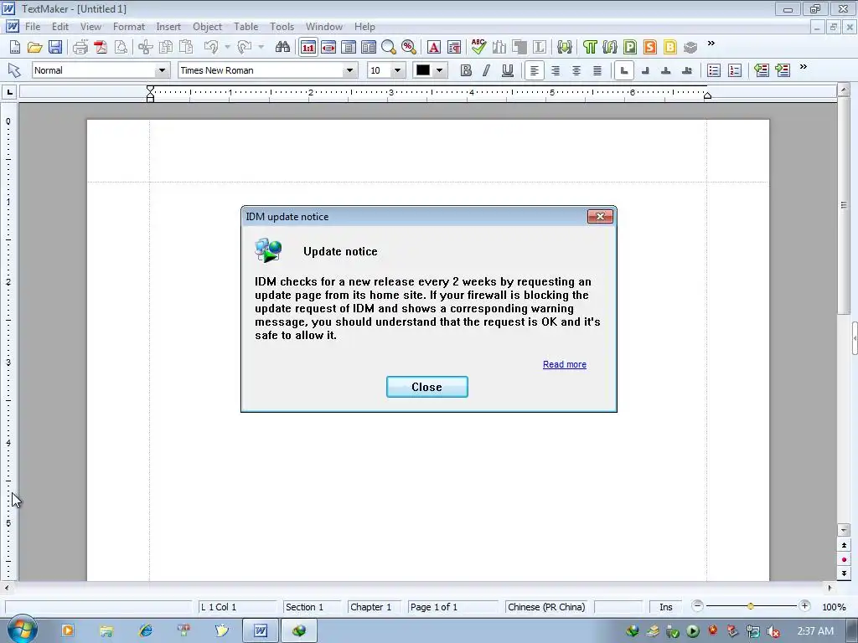Print the document using the printer icon
858x643 pixels.
coord(80,47)
